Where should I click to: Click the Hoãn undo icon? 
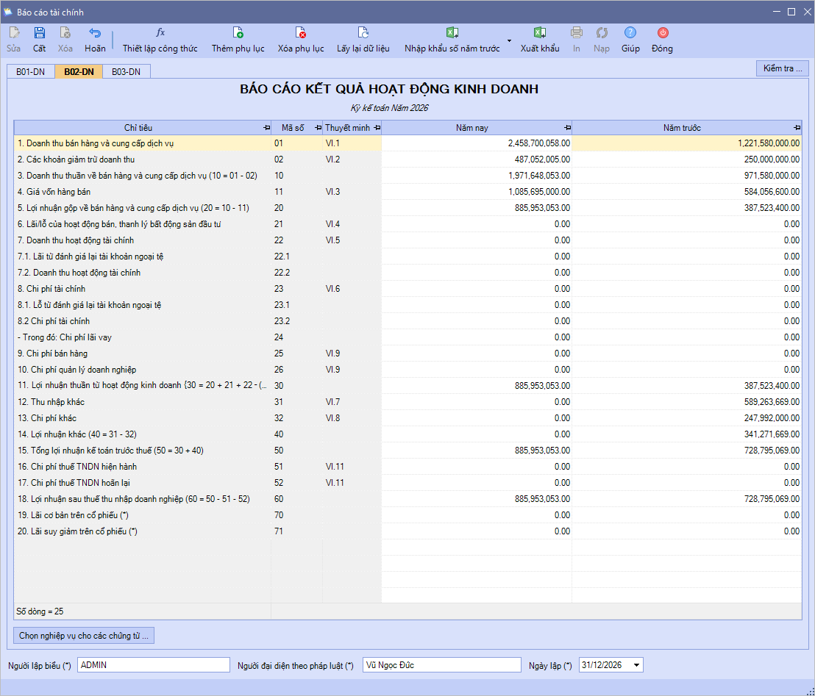(x=95, y=33)
